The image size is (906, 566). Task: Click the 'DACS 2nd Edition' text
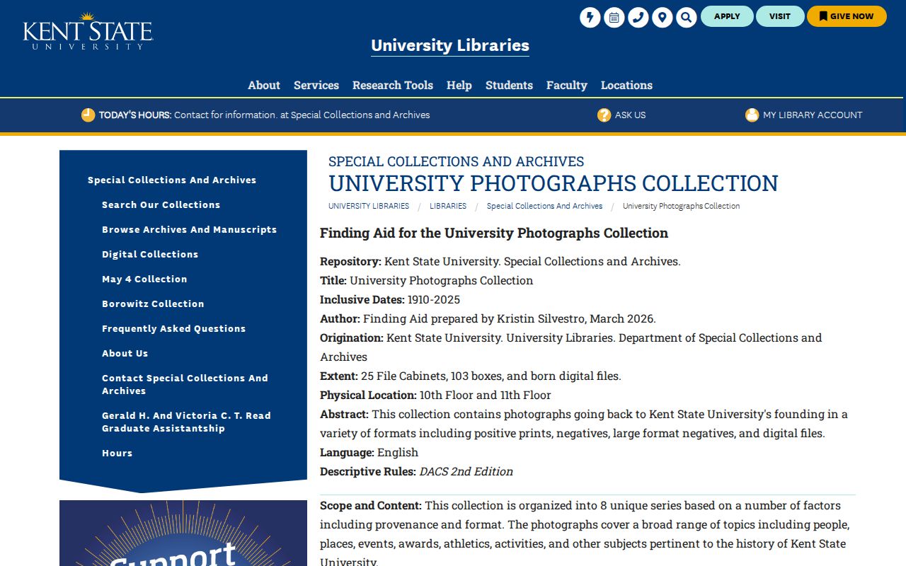pos(466,471)
